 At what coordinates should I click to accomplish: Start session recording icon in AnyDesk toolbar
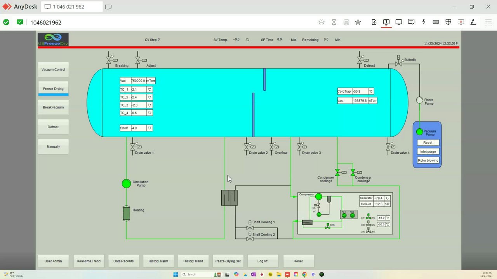coord(461,22)
